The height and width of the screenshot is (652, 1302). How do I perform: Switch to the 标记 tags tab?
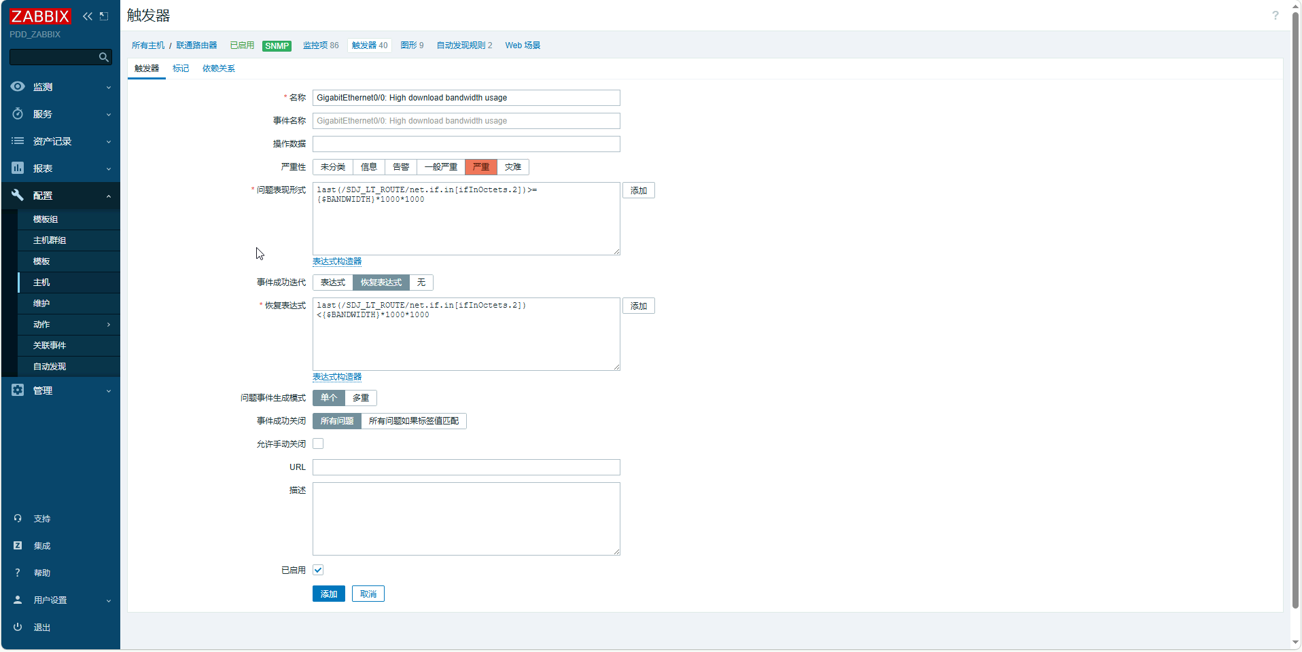click(x=181, y=69)
